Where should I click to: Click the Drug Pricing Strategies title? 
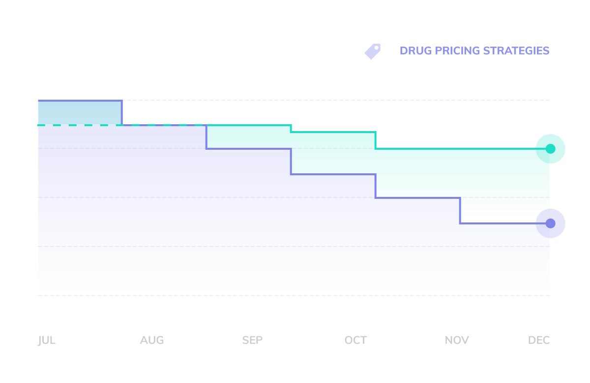(x=474, y=51)
